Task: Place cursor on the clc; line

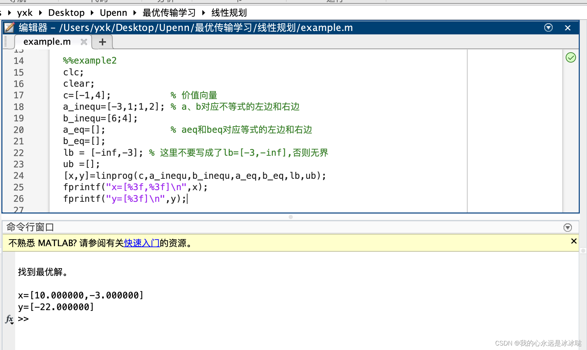Action: coord(73,72)
